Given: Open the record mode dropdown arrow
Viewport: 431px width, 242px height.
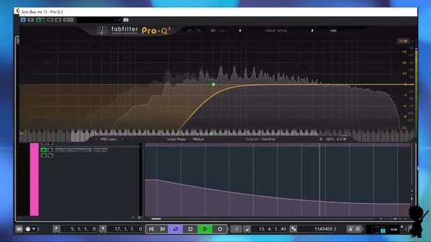Looking at the screenshot, I should tap(34, 229).
